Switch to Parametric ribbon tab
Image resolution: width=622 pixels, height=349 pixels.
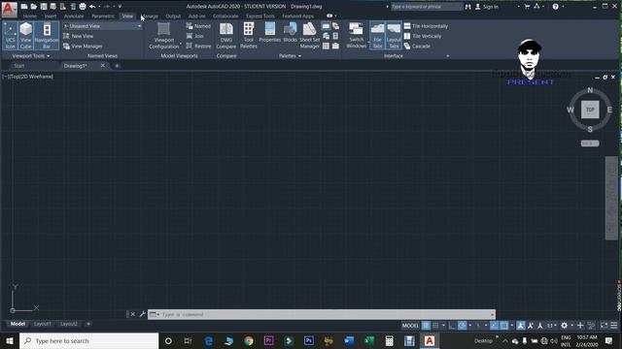coord(103,16)
